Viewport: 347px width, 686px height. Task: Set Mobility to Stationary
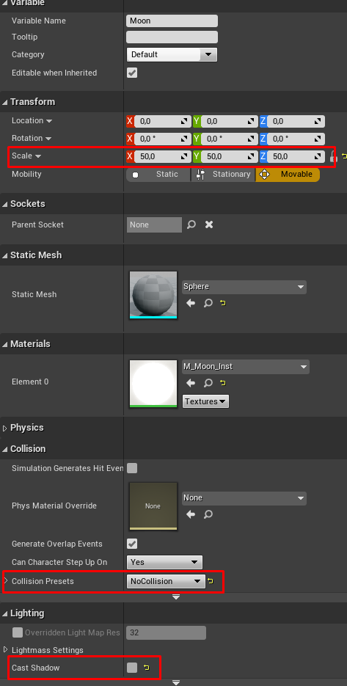click(223, 174)
